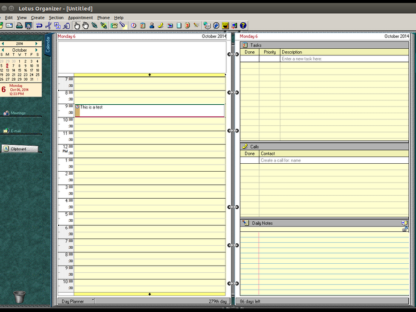Screen dimensions: 416x312
Task: Go to previous year with left arrow
Action: 2,43
